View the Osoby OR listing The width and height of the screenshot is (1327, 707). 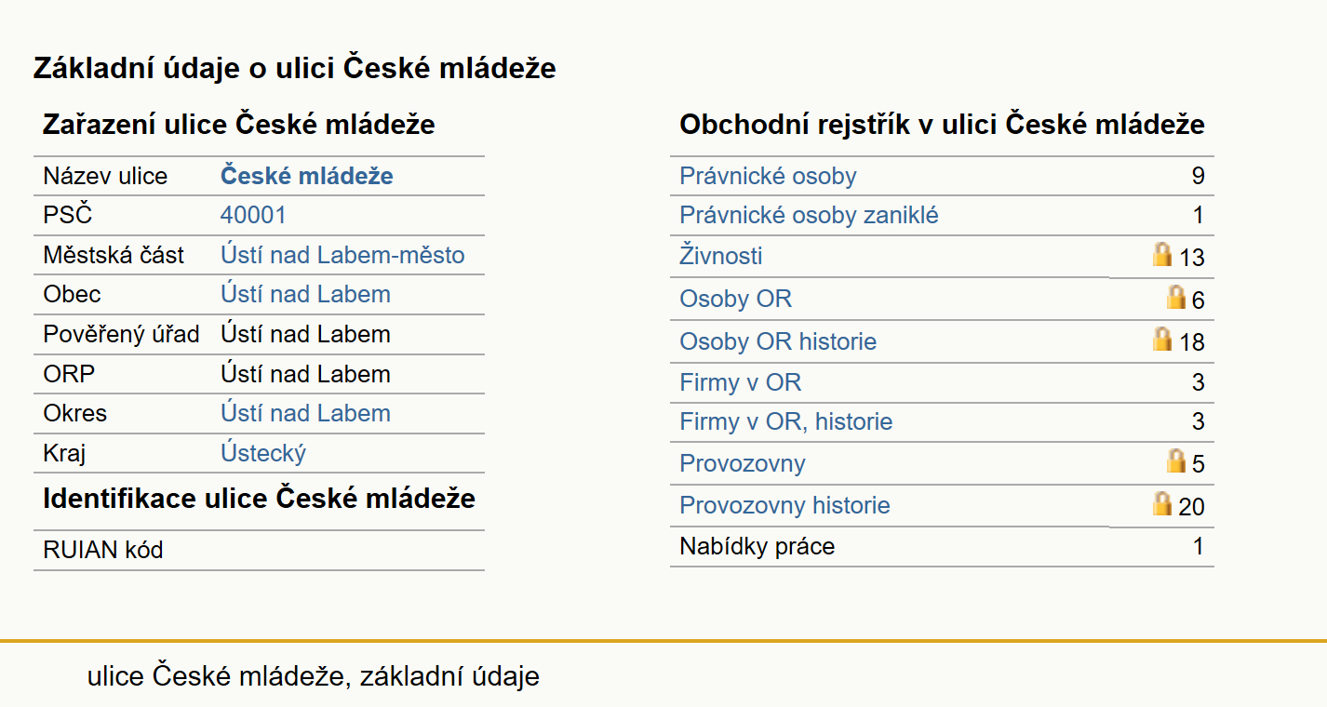pyautogui.click(x=735, y=300)
